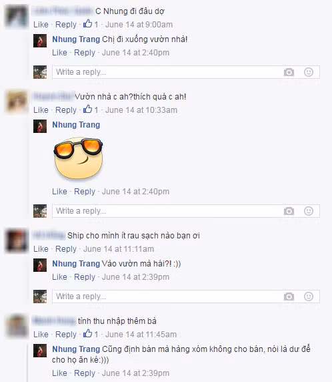Attach photo in second reply box
This screenshot has width=332, height=382.
pyautogui.click(x=289, y=211)
